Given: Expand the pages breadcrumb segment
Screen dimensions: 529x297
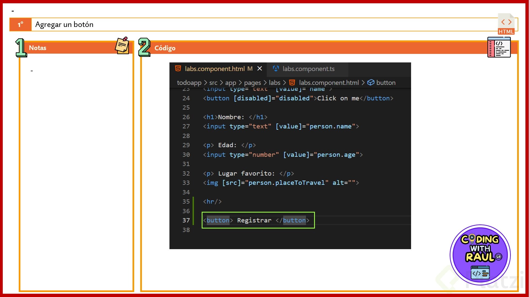Looking at the screenshot, I should [x=252, y=82].
